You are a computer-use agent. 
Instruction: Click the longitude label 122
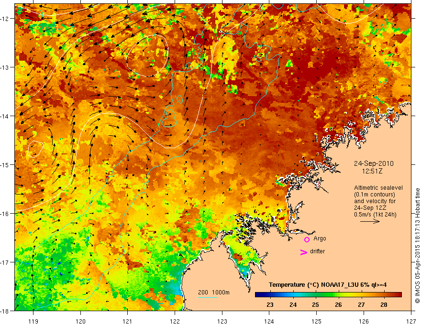175,321
